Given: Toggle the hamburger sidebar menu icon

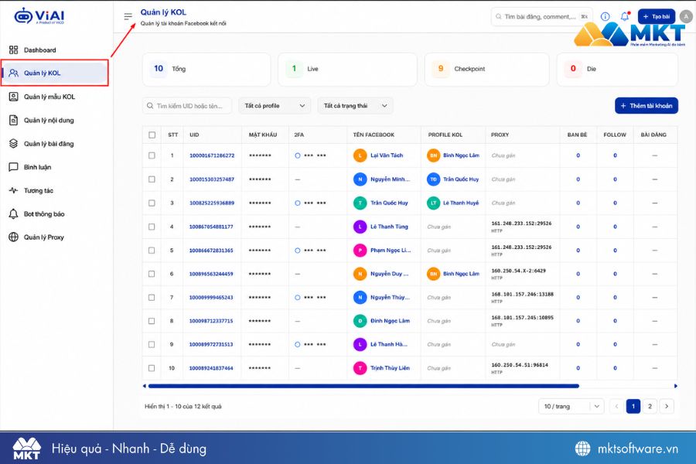Looking at the screenshot, I should 128,16.
